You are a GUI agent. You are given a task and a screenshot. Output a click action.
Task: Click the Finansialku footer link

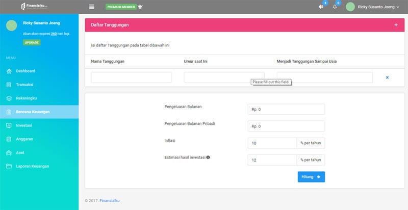click(x=110, y=200)
